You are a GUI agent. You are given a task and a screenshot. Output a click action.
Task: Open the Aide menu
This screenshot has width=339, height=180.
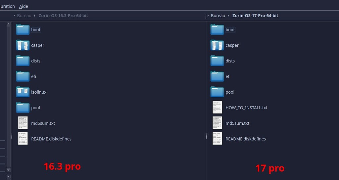[x=24, y=6]
